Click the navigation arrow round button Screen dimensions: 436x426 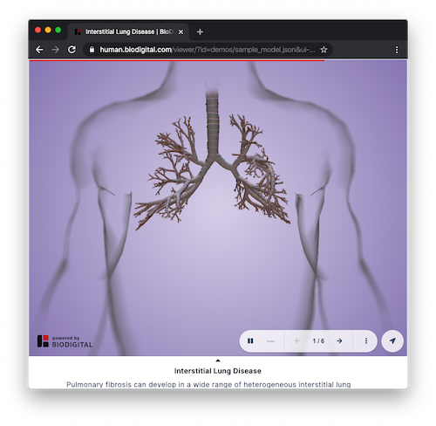pyautogui.click(x=392, y=340)
